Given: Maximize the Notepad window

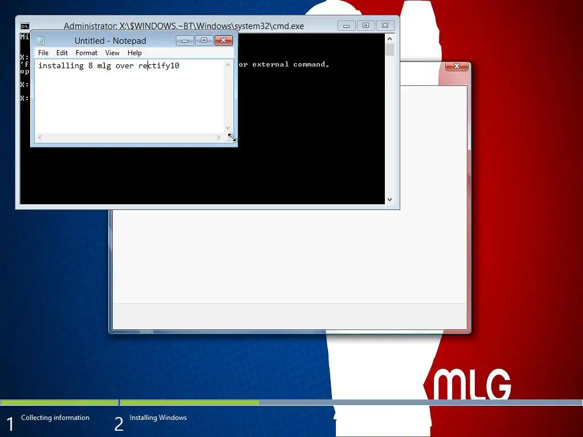Looking at the screenshot, I should click(x=204, y=40).
